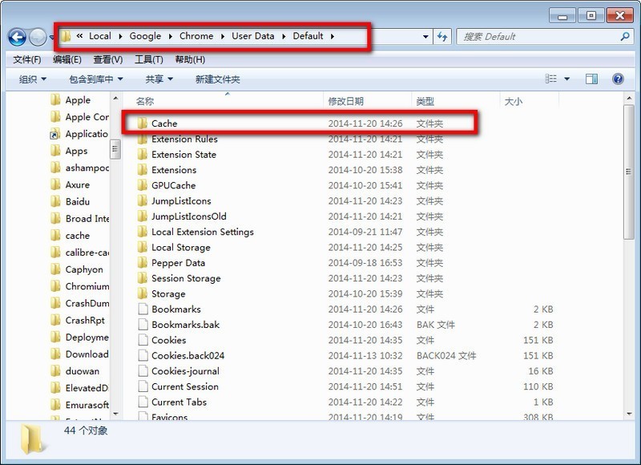Click the search magnifier icon

pyautogui.click(x=625, y=37)
